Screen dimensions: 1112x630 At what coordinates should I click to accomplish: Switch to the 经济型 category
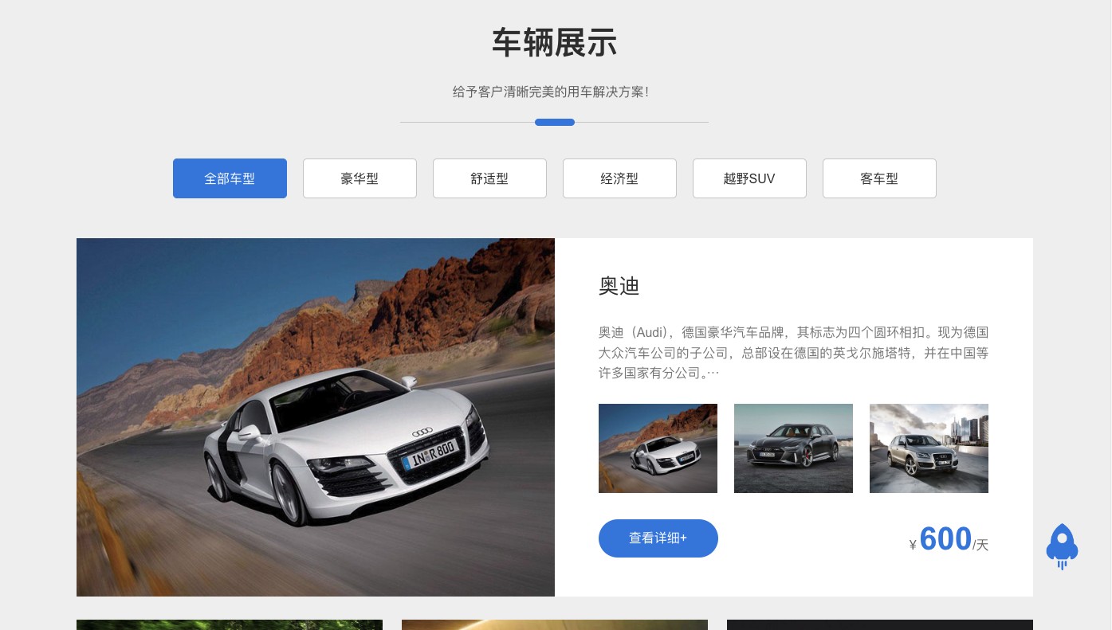tap(619, 178)
